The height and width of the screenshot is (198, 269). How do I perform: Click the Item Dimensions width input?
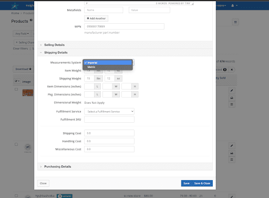click(x=108, y=86)
